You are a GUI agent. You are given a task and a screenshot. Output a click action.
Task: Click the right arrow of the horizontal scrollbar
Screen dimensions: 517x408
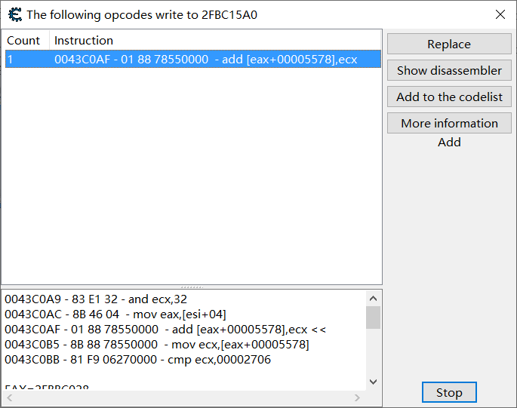(357, 397)
